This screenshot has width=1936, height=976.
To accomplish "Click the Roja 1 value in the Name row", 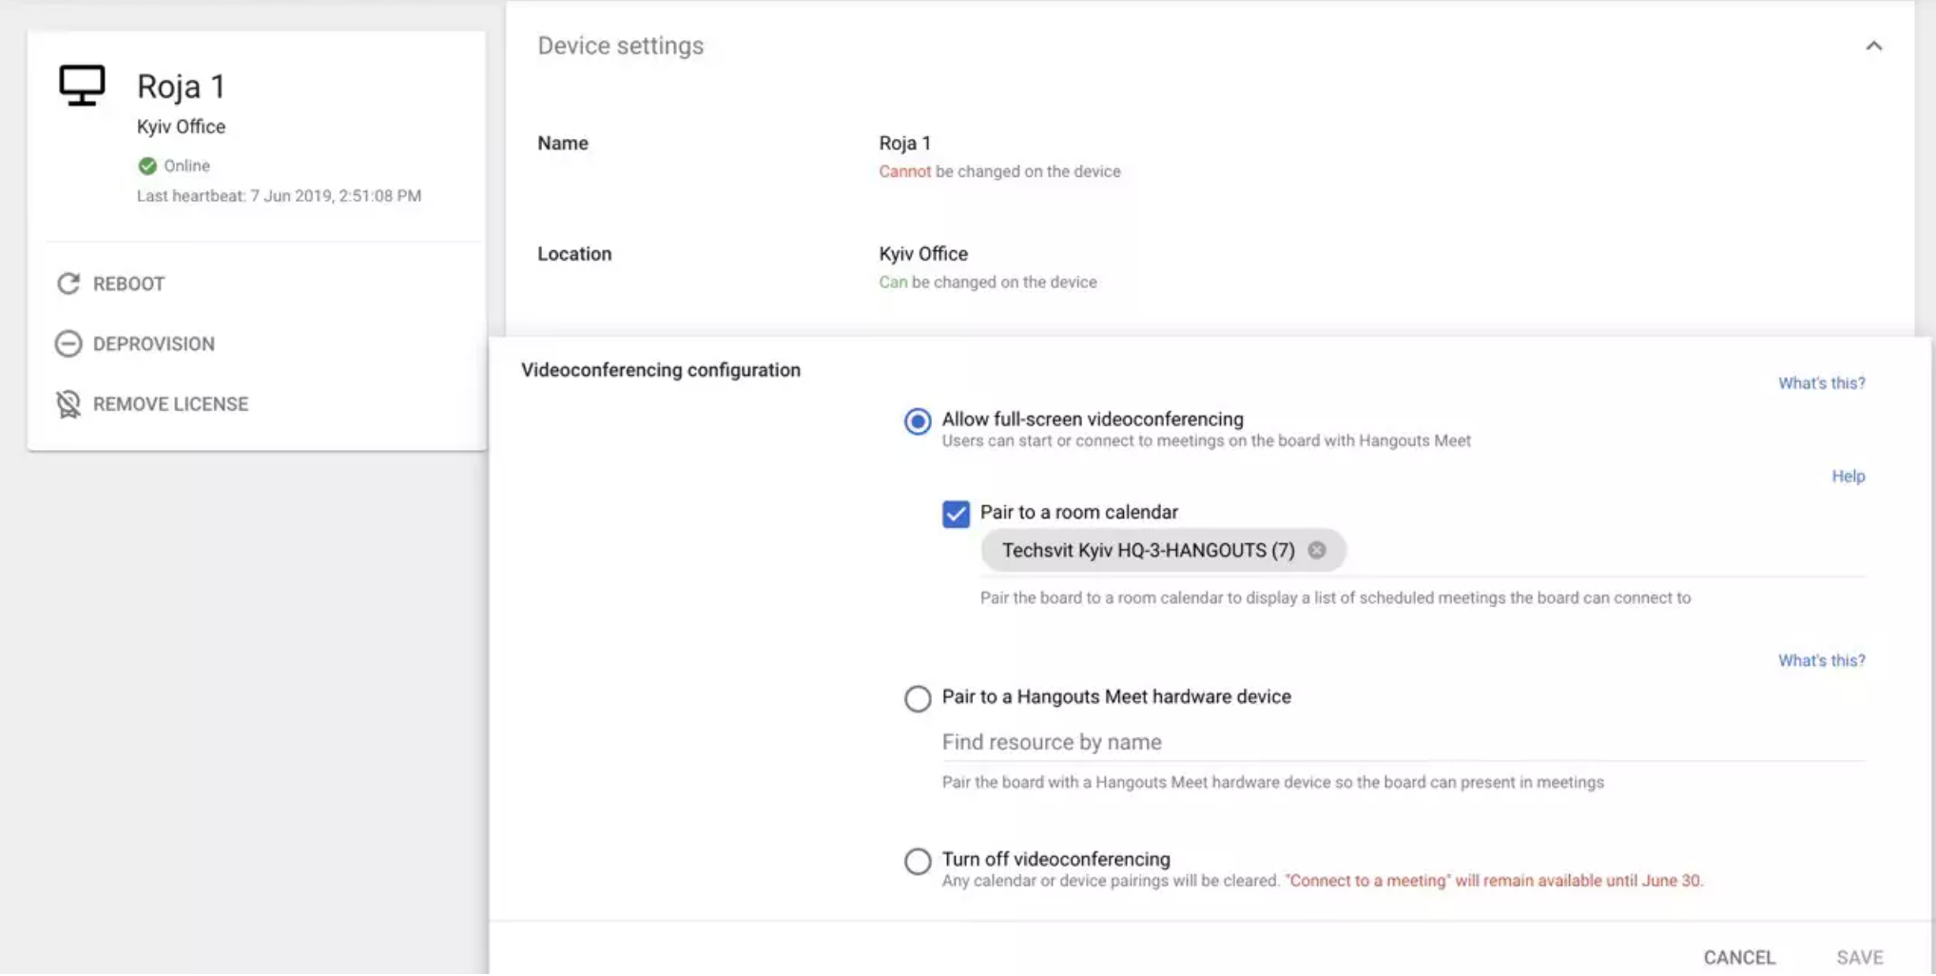I will click(904, 143).
